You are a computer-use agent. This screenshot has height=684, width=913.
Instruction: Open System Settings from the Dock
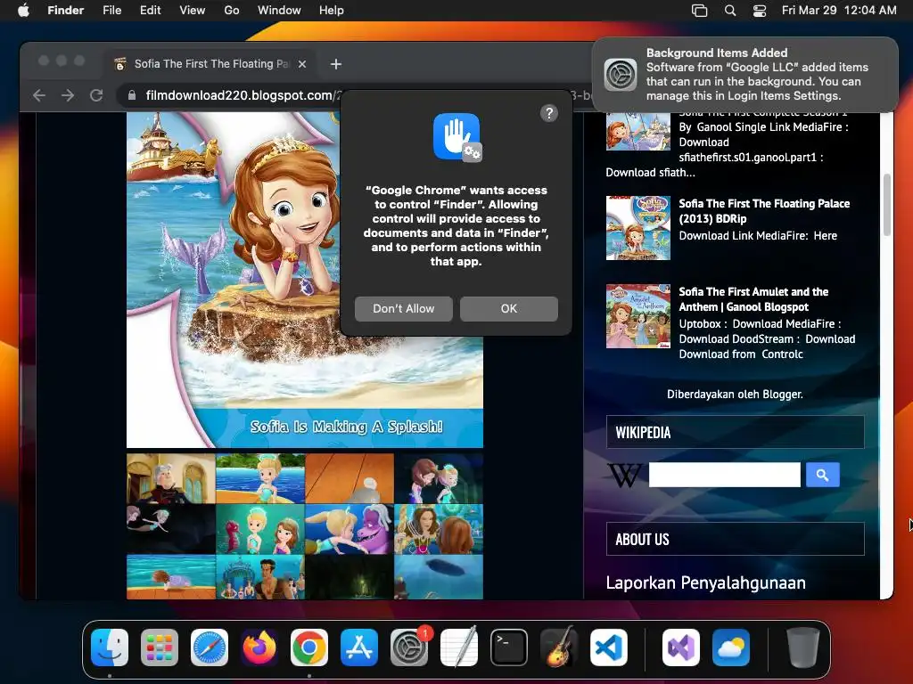pyautogui.click(x=409, y=647)
